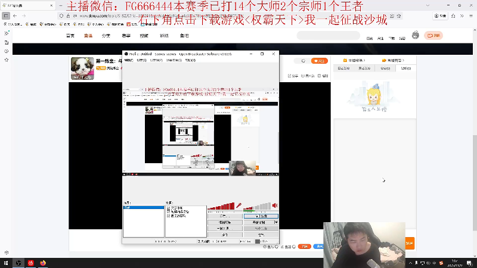This screenshot has height=268, width=477.
Task: Click the star bookmarks icon in left sidebar
Action: coord(7,60)
